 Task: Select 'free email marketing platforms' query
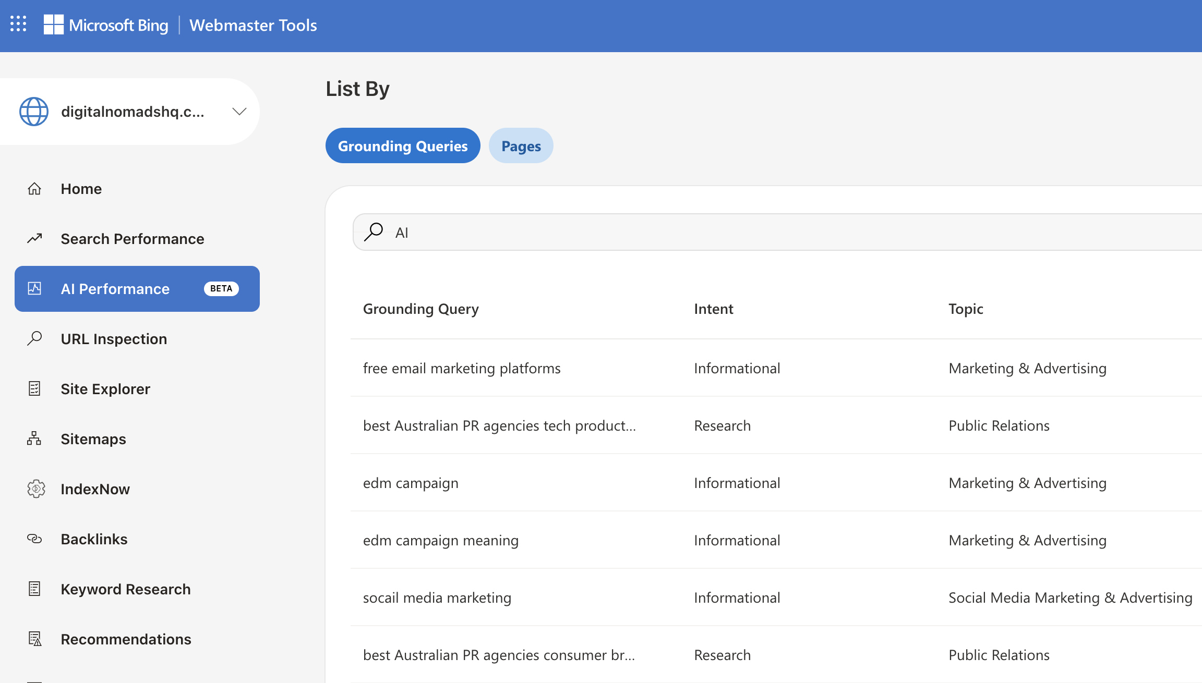coord(462,368)
